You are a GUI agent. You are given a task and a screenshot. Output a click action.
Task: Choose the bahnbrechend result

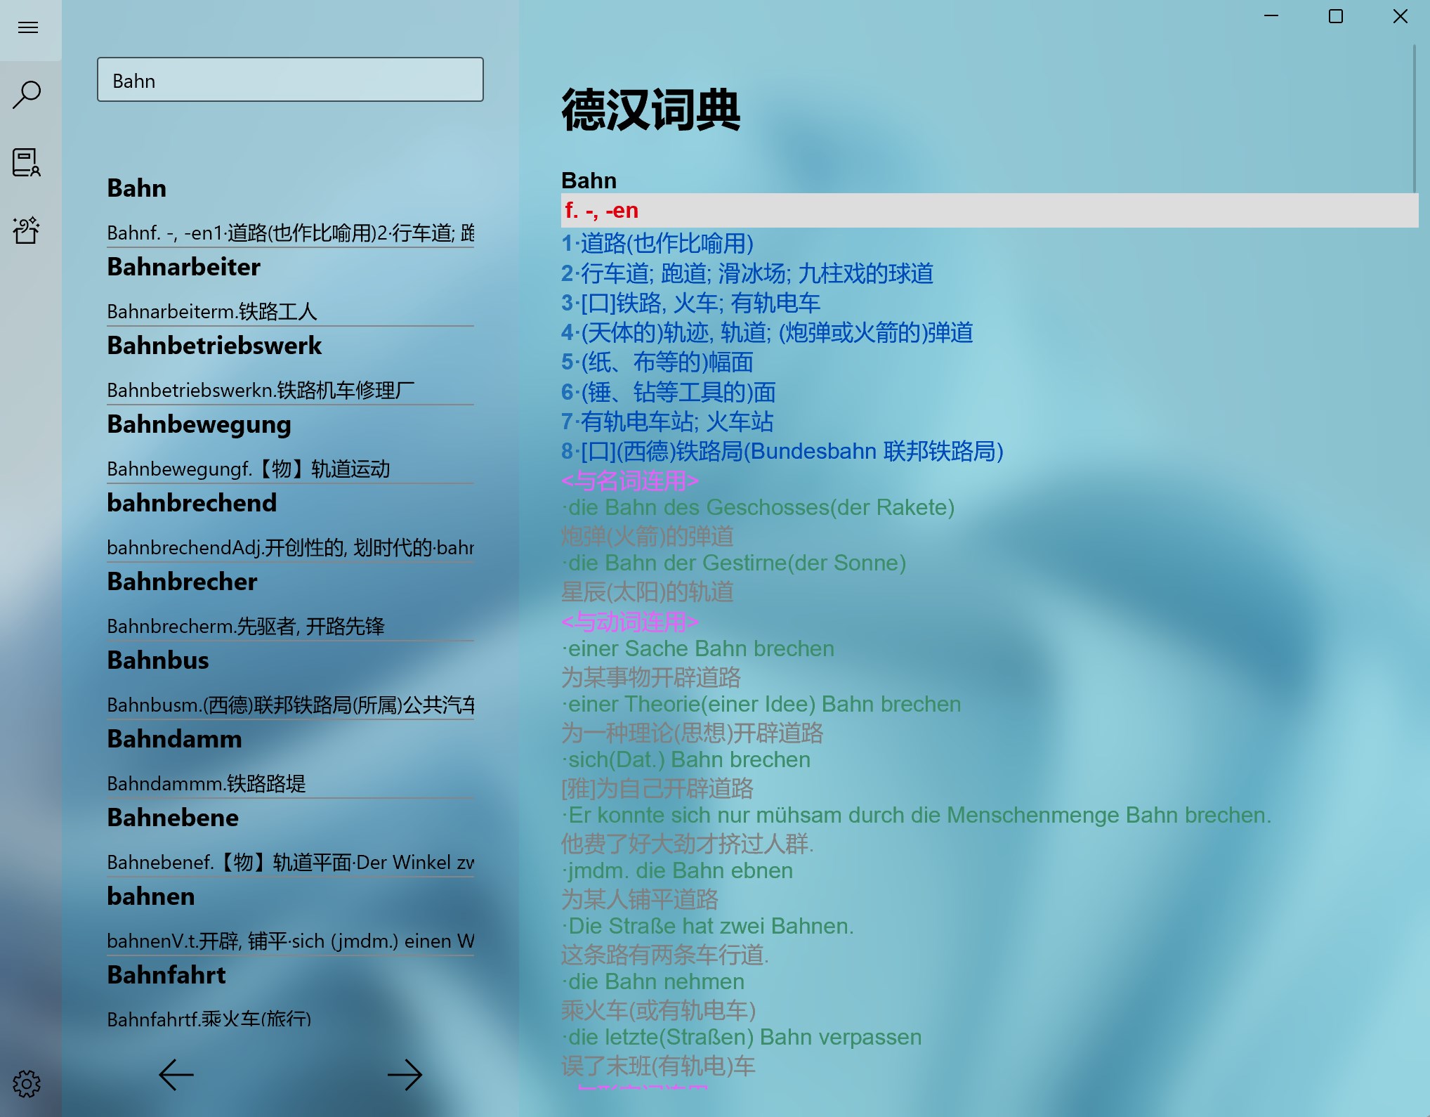point(192,504)
